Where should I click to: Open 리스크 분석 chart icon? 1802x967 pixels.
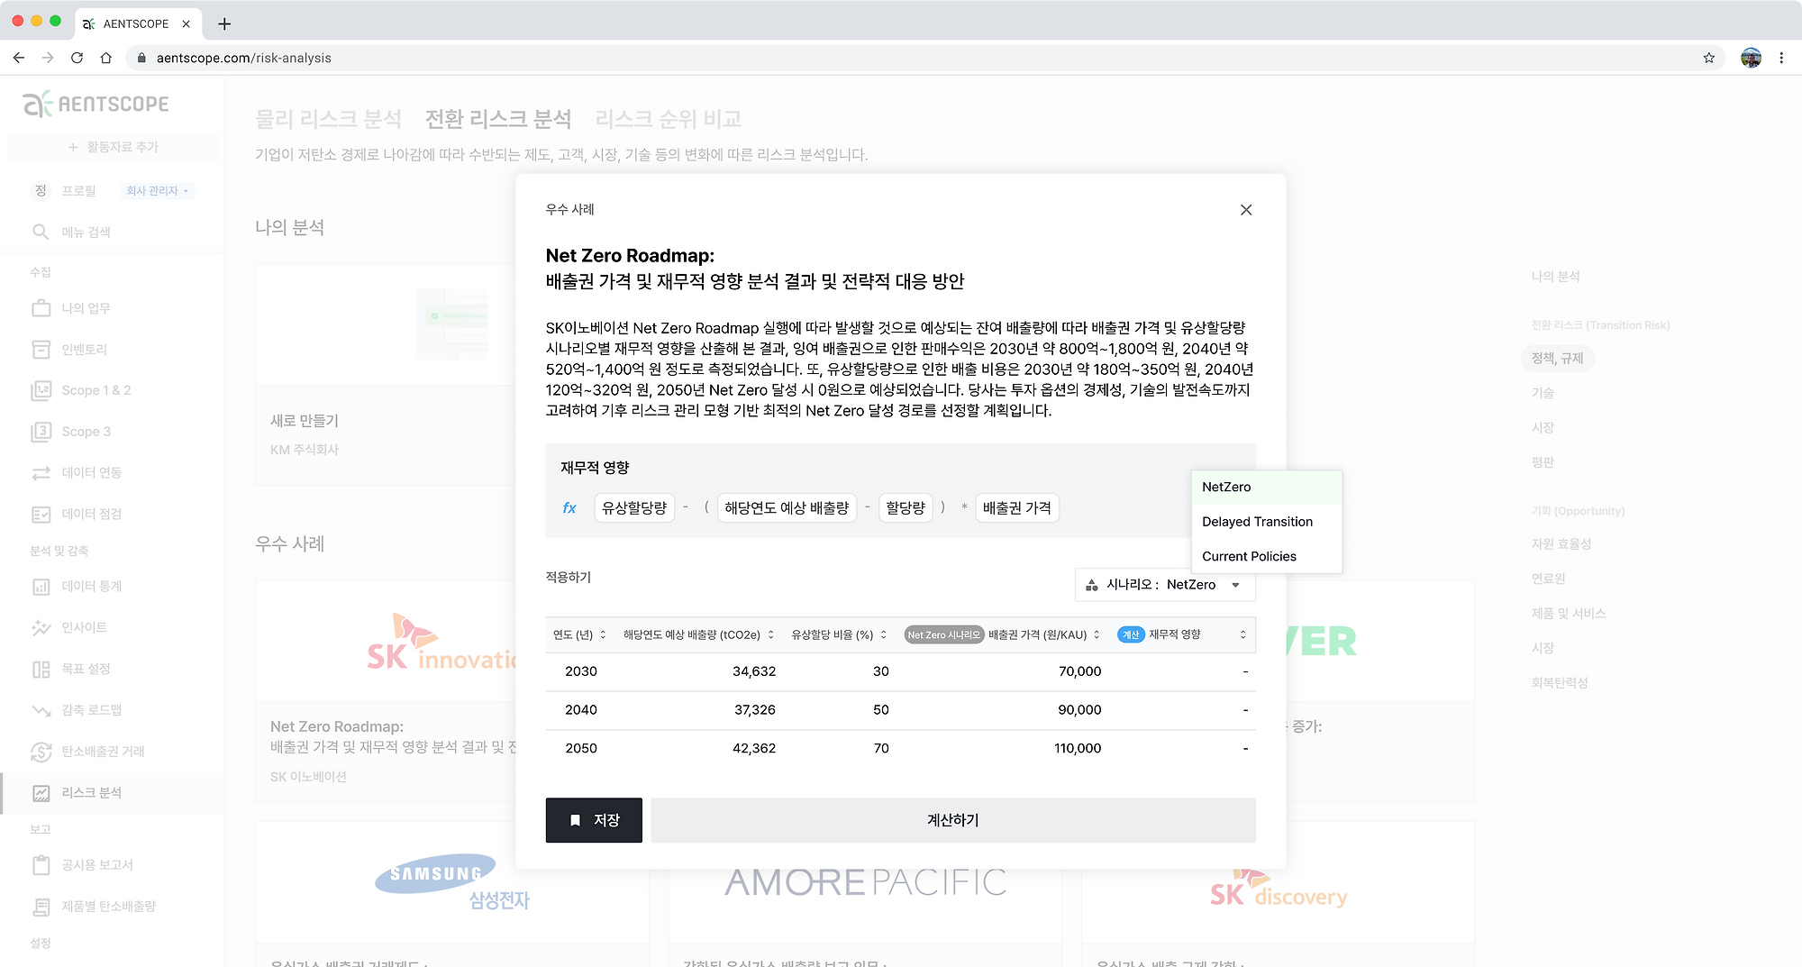(x=41, y=793)
